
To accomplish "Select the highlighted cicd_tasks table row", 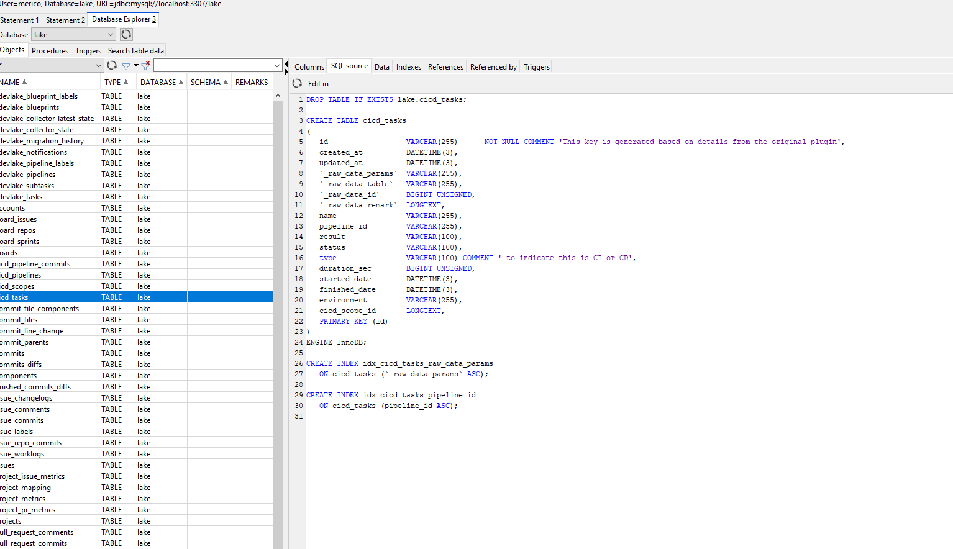I will [136, 297].
